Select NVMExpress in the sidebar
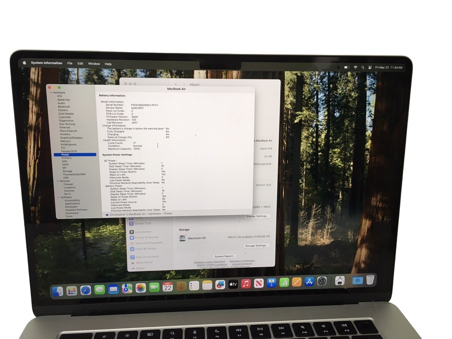The width and height of the screenshot is (452, 339). (69, 145)
